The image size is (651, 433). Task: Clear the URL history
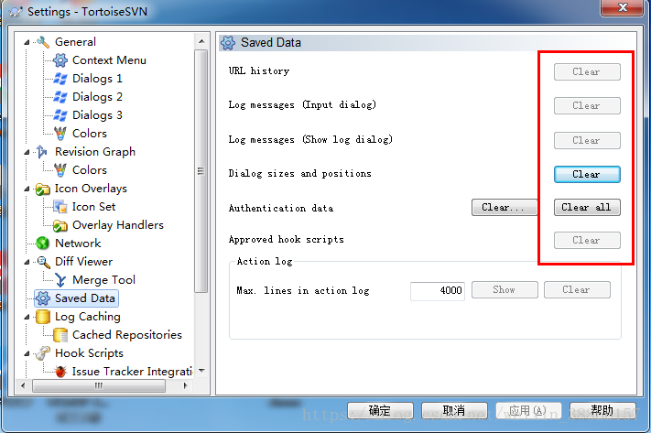click(x=587, y=71)
